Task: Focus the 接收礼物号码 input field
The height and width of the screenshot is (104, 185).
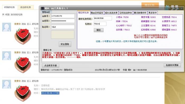Action: tap(103, 18)
